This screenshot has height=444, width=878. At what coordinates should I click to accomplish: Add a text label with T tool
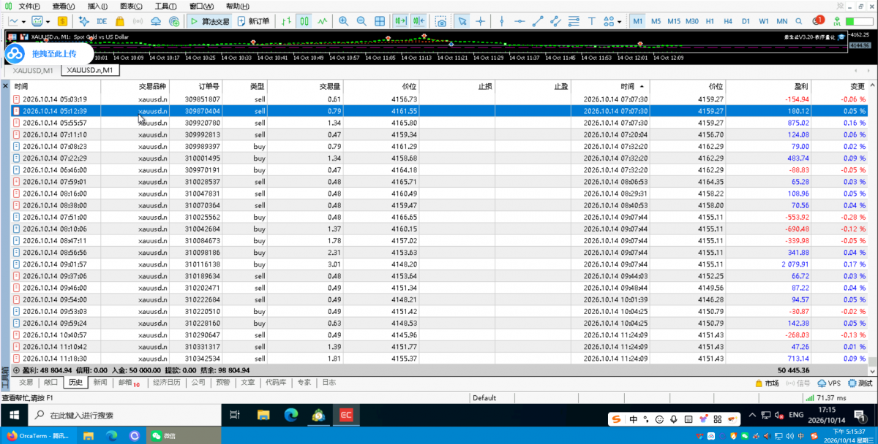click(x=593, y=21)
